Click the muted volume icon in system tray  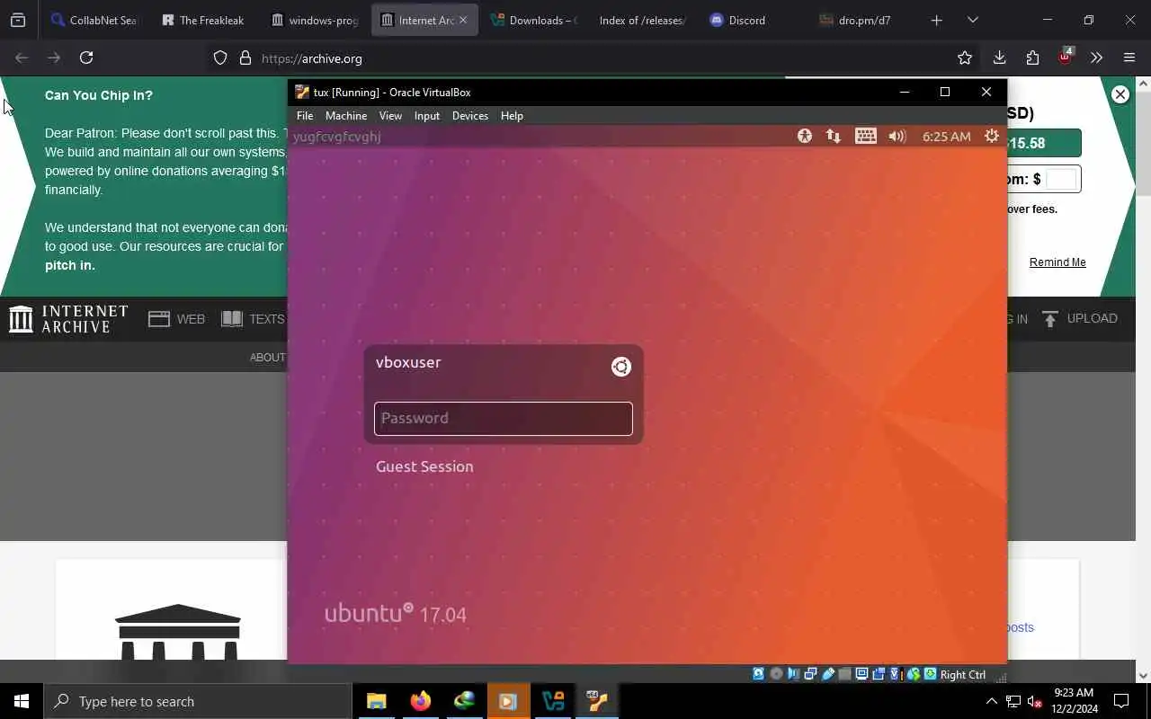pos(1035,701)
